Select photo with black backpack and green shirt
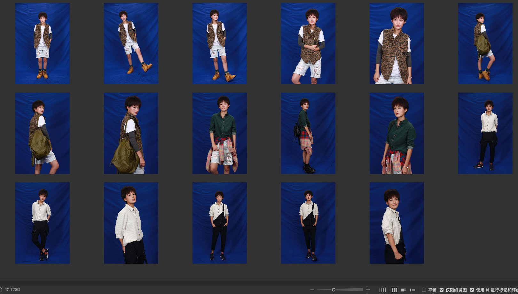 tap(308, 133)
